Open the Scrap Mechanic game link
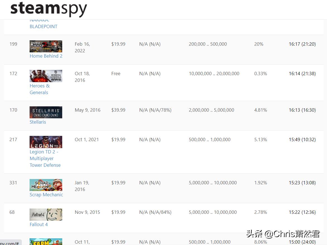 (x=46, y=195)
